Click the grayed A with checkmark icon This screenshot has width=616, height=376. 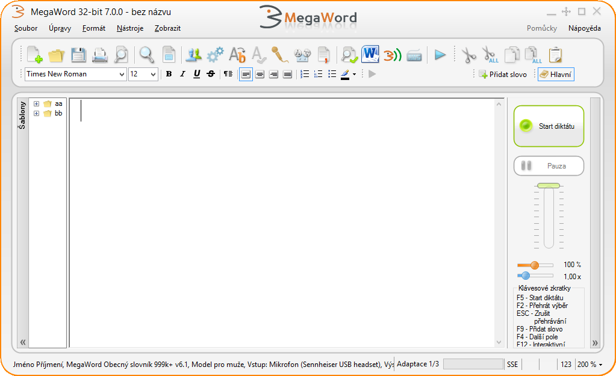pos(259,55)
